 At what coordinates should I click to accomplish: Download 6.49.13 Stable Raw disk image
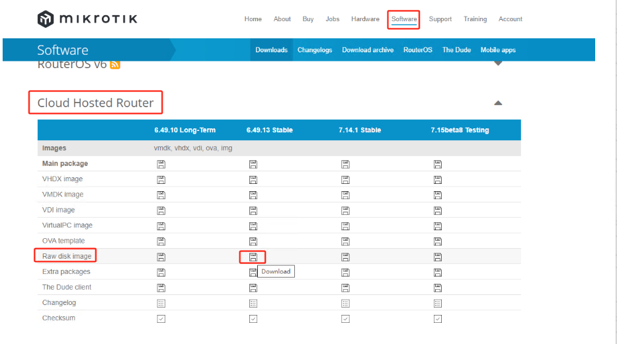click(253, 257)
